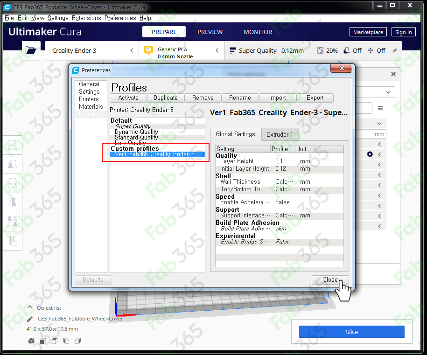
Task: Click the blue Slice button
Action: pyautogui.click(x=351, y=332)
